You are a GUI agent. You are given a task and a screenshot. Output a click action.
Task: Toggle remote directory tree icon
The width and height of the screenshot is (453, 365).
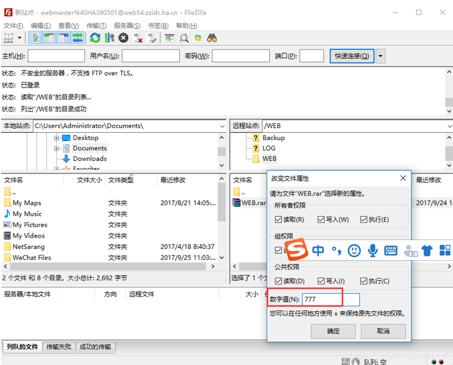click(x=64, y=38)
